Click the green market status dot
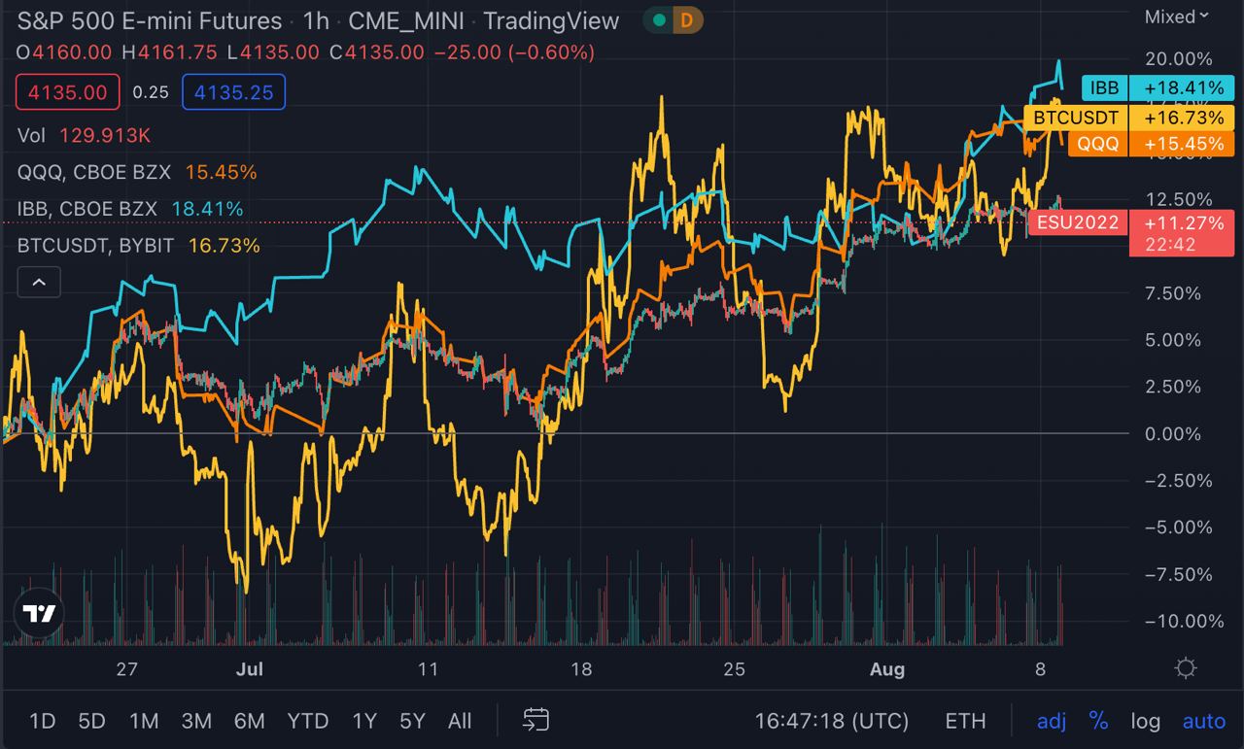This screenshot has height=749, width=1244. (660, 20)
